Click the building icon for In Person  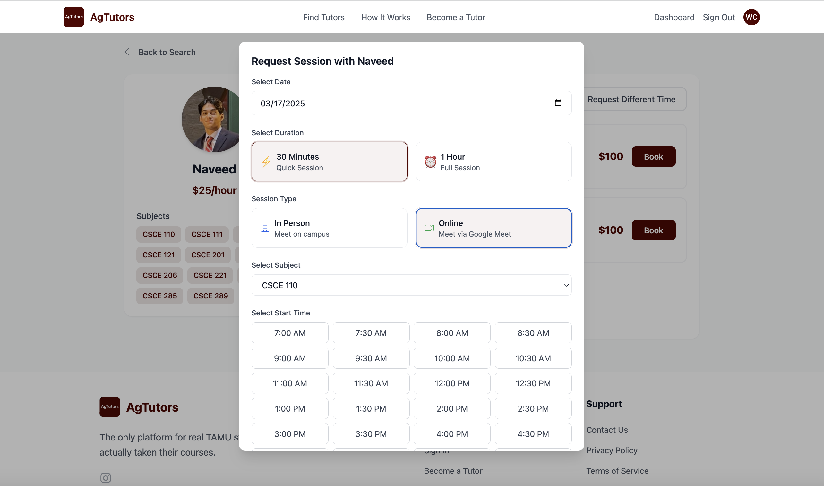[x=265, y=228]
